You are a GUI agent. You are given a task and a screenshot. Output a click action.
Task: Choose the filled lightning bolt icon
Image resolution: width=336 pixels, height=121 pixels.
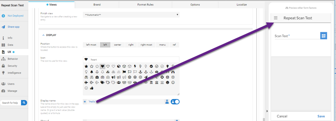tap(135, 66)
